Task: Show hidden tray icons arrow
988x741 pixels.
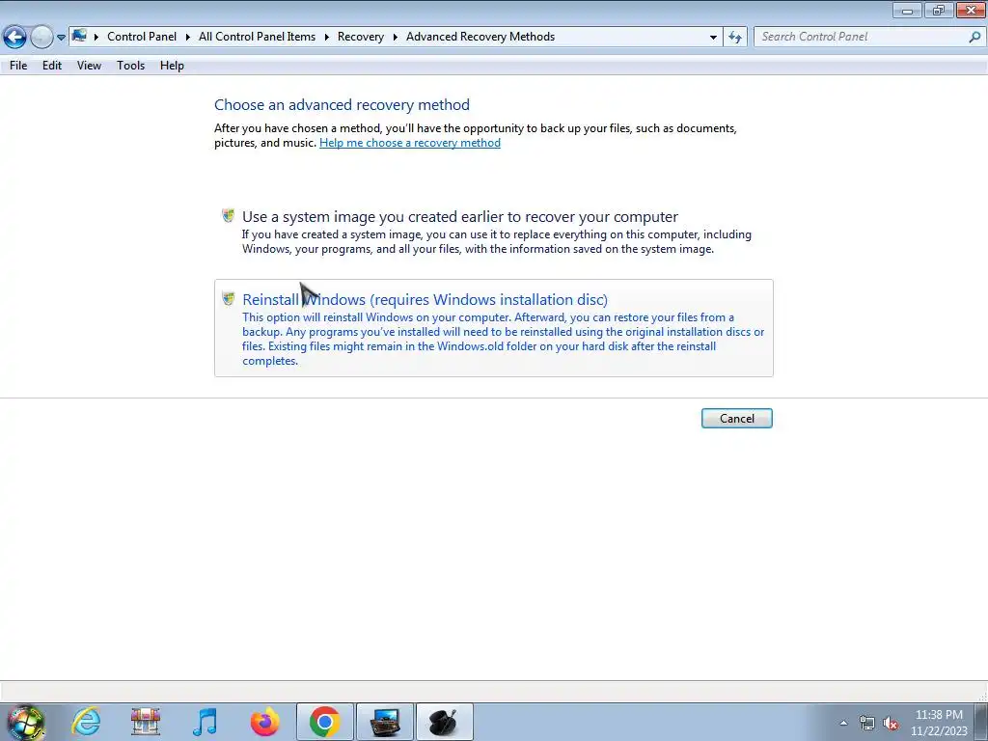Action: (x=843, y=723)
